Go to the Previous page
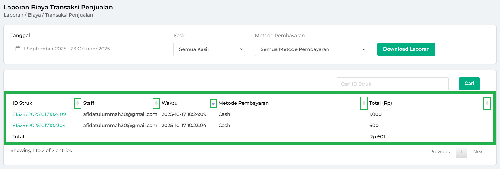Screen dimensions: 500x169 click(439, 152)
